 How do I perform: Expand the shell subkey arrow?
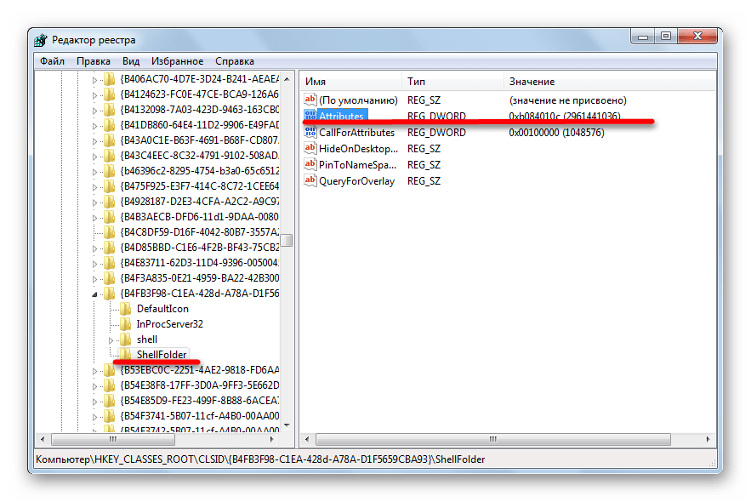click(x=111, y=340)
